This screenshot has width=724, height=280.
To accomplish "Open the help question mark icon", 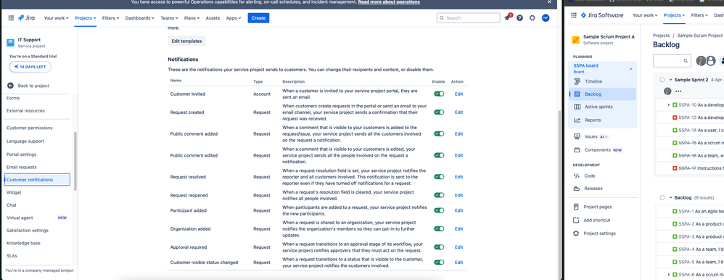I will point(520,18).
